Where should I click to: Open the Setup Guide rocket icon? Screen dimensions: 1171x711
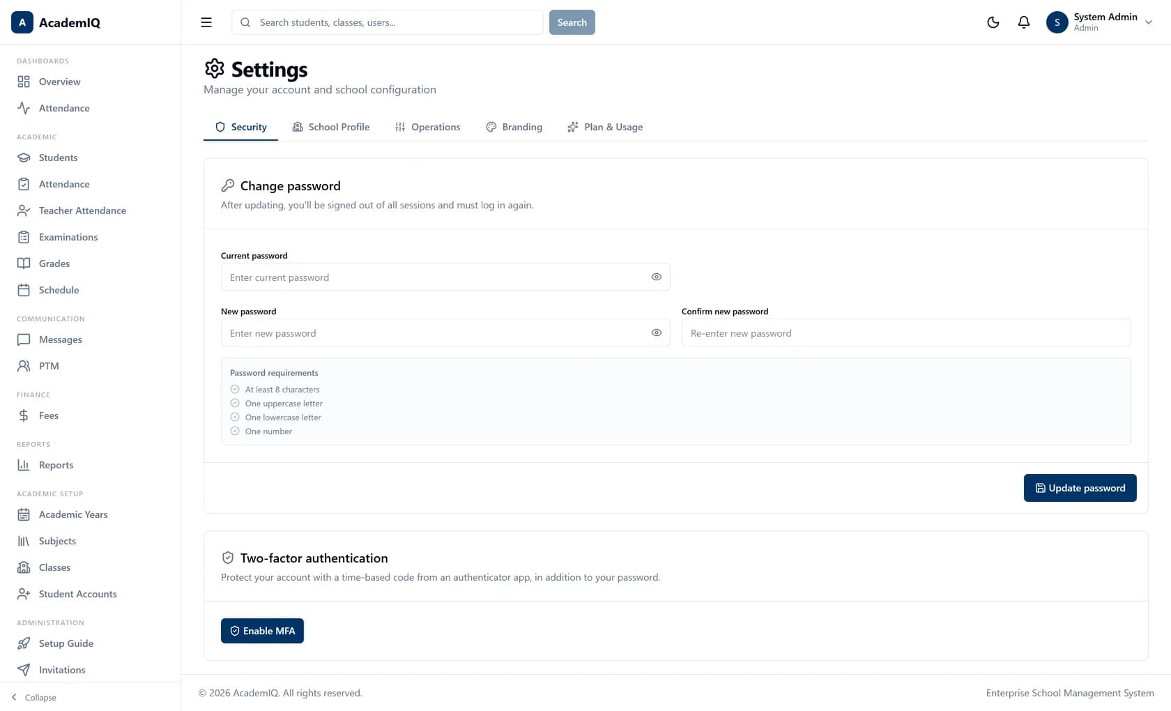(x=24, y=643)
